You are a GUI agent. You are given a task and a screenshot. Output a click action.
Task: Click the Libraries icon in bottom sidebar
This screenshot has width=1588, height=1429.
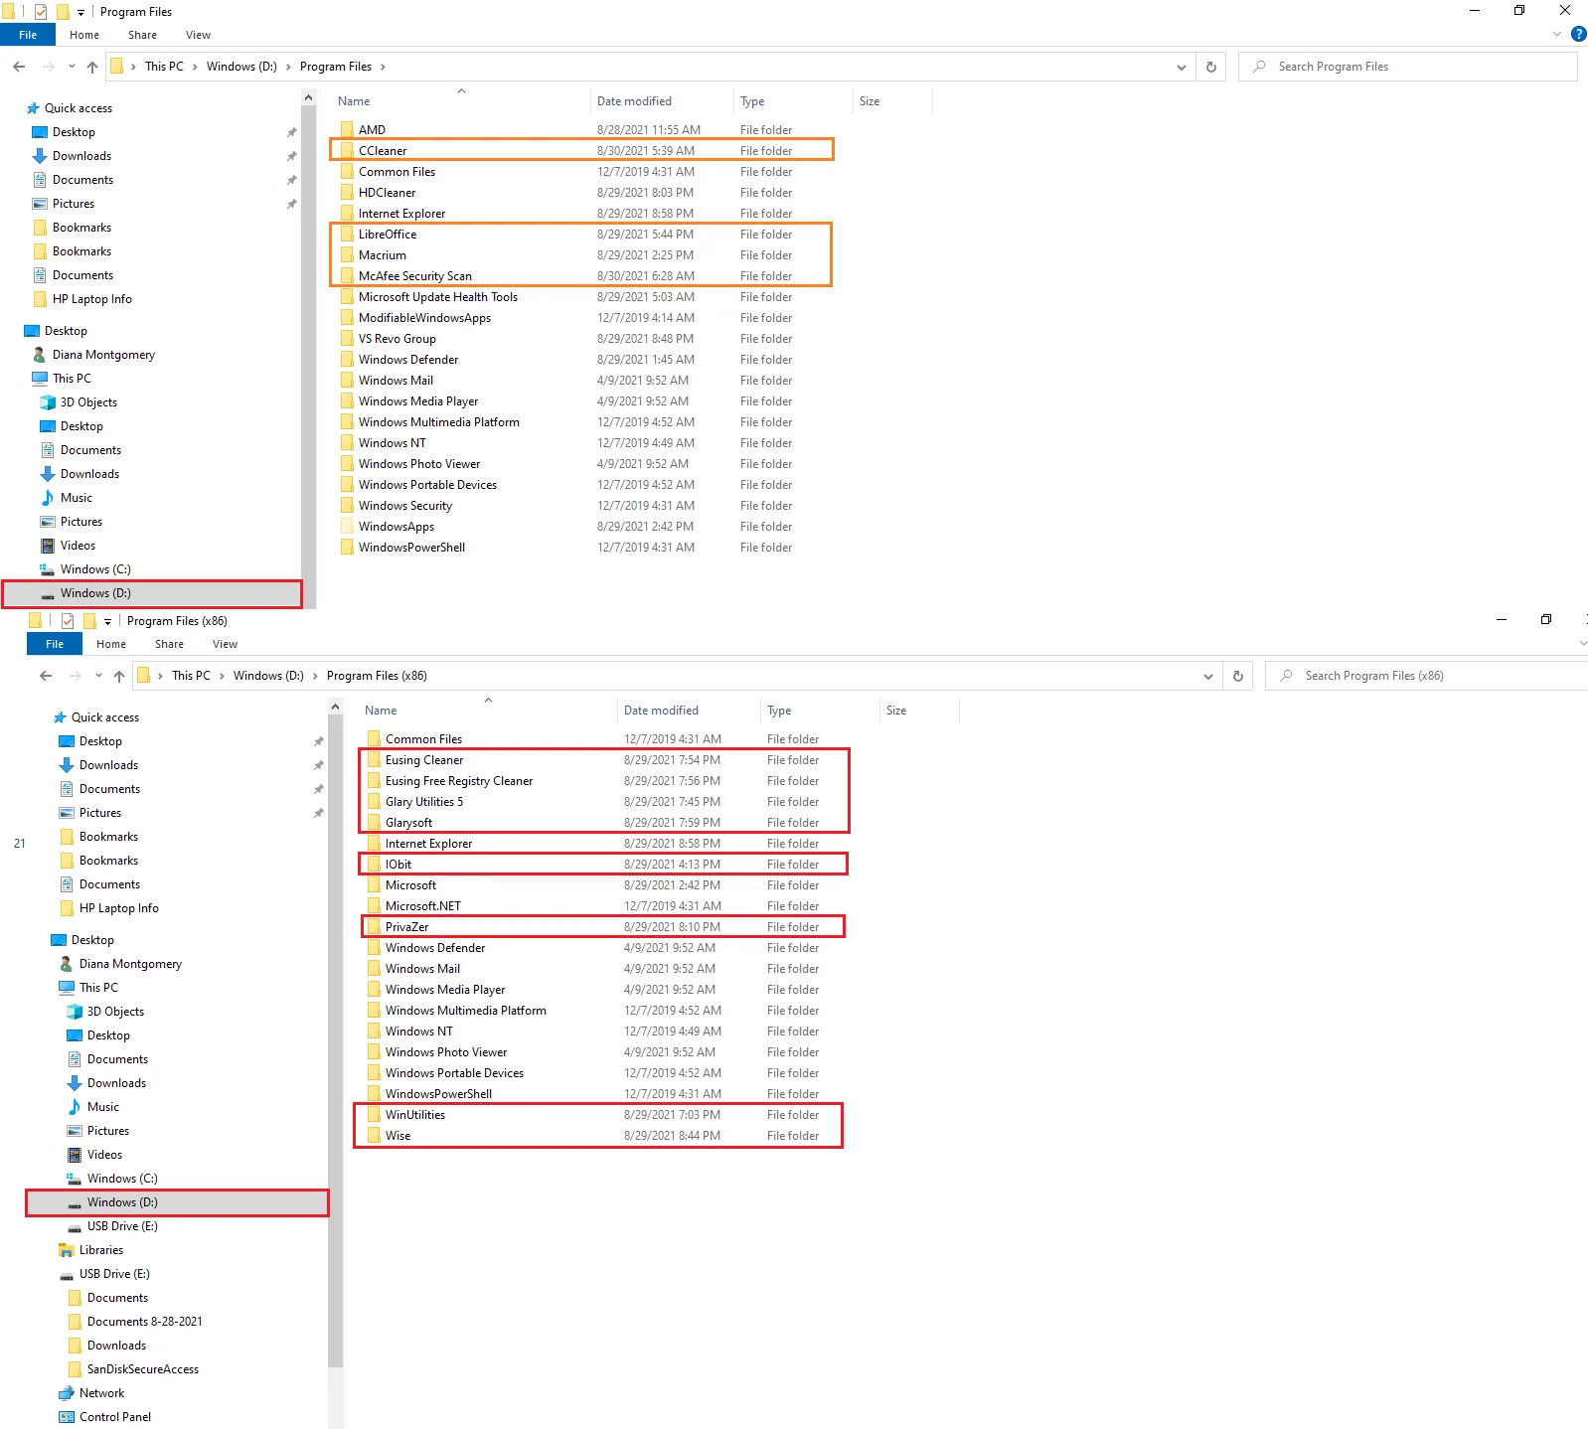pyautogui.click(x=66, y=1250)
